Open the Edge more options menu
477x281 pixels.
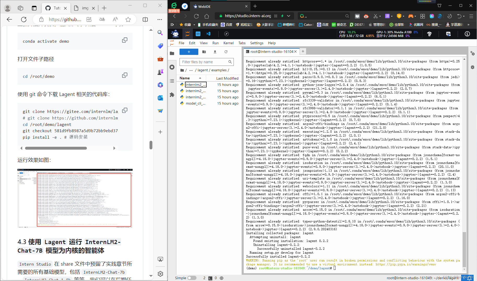(160, 20)
